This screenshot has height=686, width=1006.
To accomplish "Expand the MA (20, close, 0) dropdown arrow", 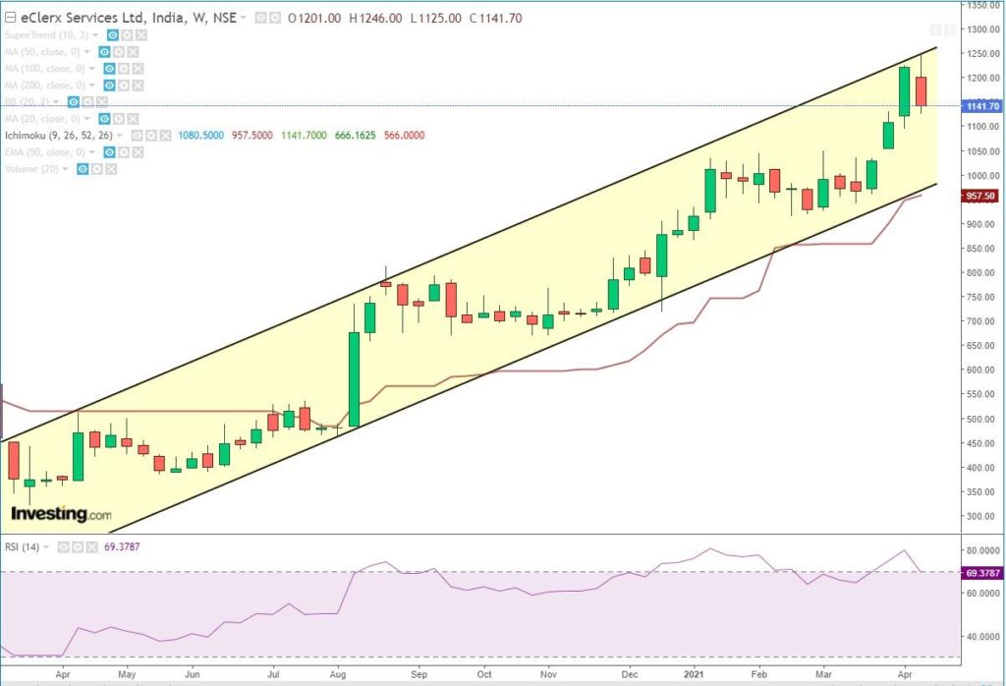I will click(x=87, y=119).
